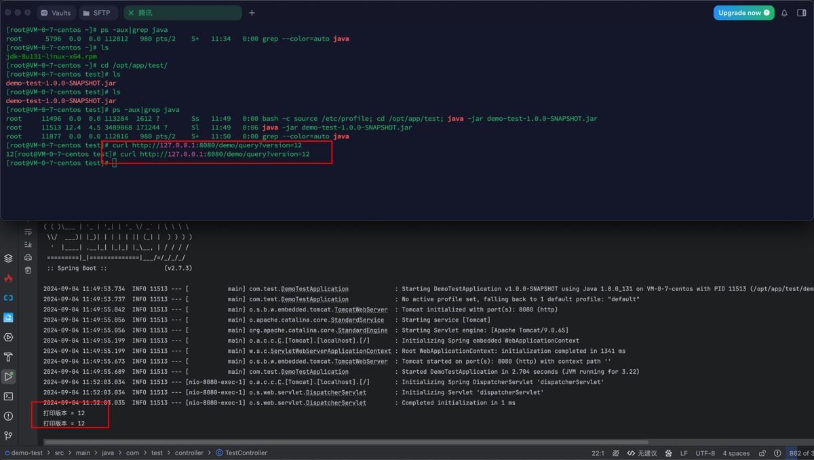Image resolution: width=814 pixels, height=460 pixels.
Task: Click the Upgrade now button
Action: point(743,13)
